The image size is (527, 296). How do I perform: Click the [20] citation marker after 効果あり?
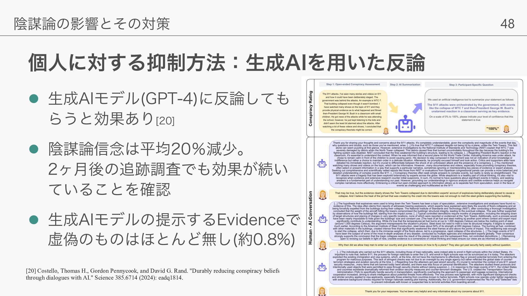(x=165, y=121)
